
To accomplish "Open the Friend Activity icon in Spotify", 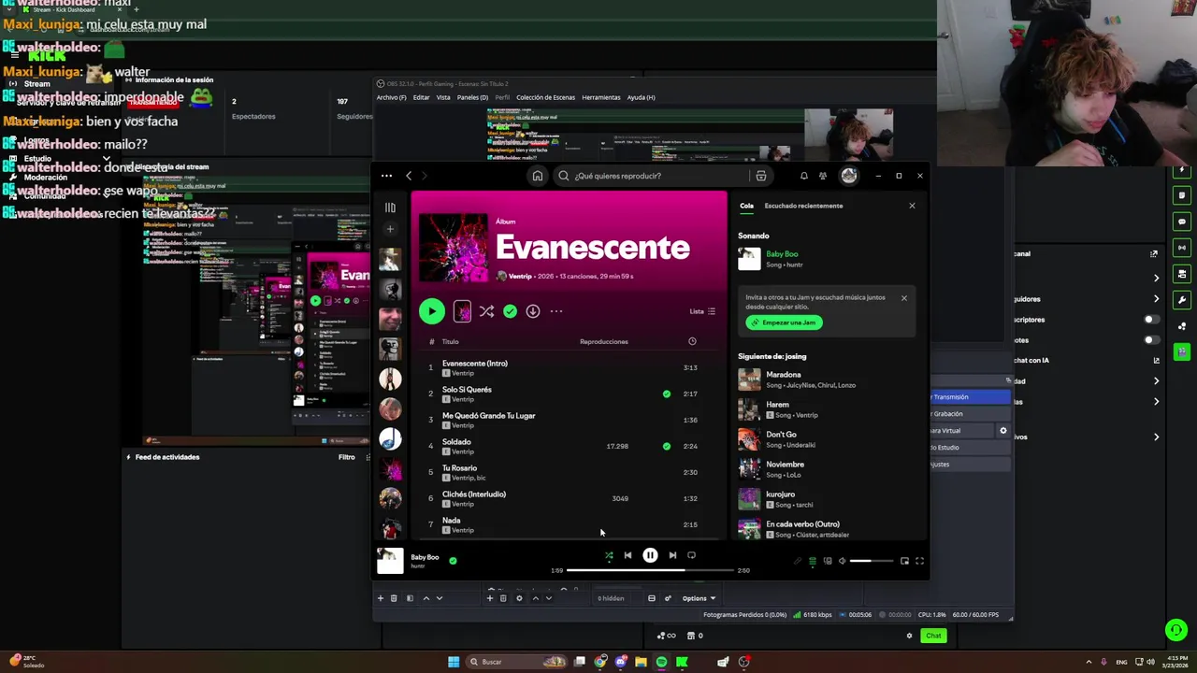I will tap(823, 176).
